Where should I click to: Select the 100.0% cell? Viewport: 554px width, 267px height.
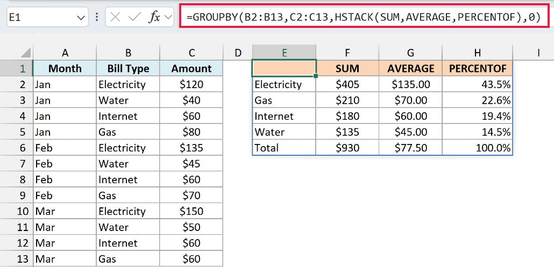(x=477, y=147)
